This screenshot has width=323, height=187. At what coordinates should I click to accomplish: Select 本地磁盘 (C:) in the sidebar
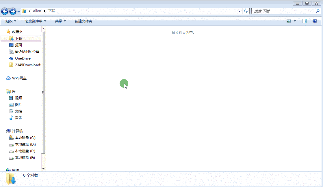click(25, 138)
